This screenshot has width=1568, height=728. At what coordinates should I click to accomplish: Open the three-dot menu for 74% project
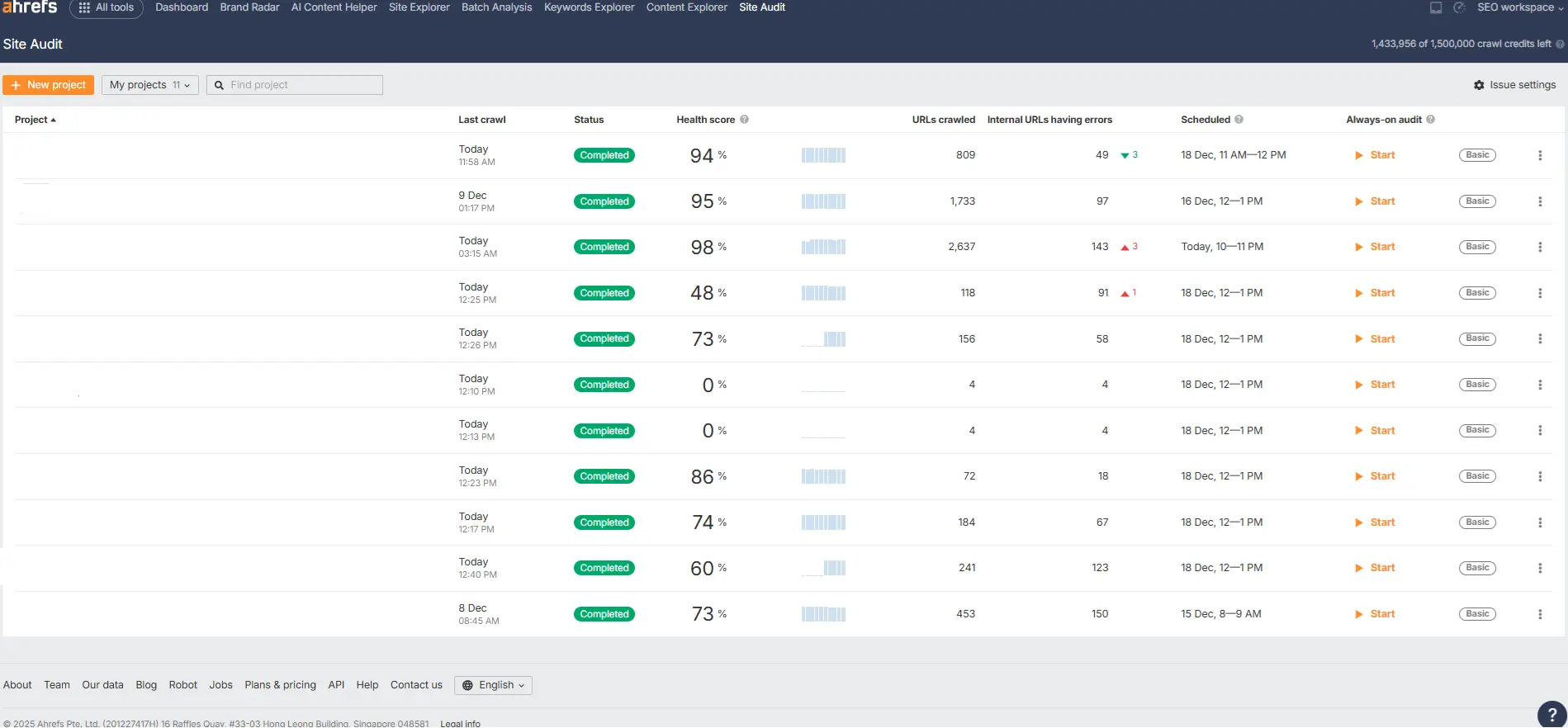[x=1540, y=522]
